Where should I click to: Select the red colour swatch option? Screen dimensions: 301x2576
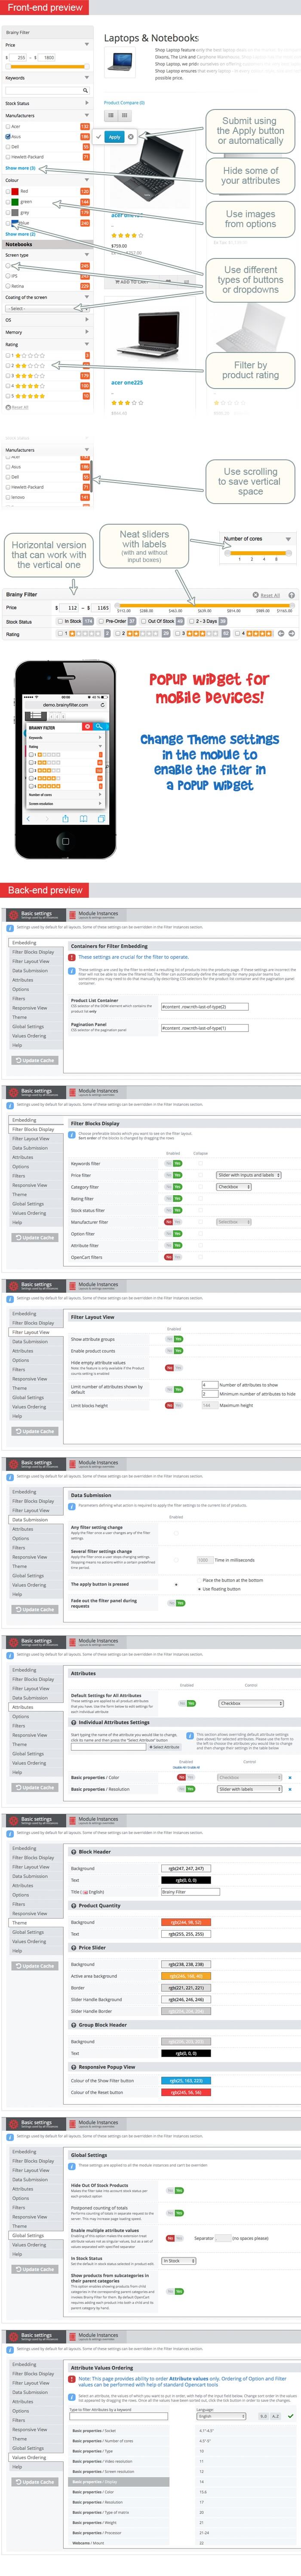15,191
